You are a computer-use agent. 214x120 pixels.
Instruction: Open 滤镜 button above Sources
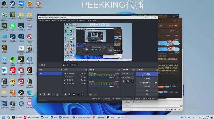(x=74, y=65)
